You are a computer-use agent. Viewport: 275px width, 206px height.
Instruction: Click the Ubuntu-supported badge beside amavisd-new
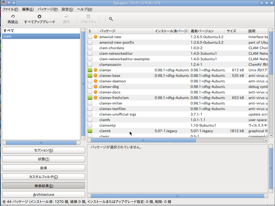tap(96, 37)
